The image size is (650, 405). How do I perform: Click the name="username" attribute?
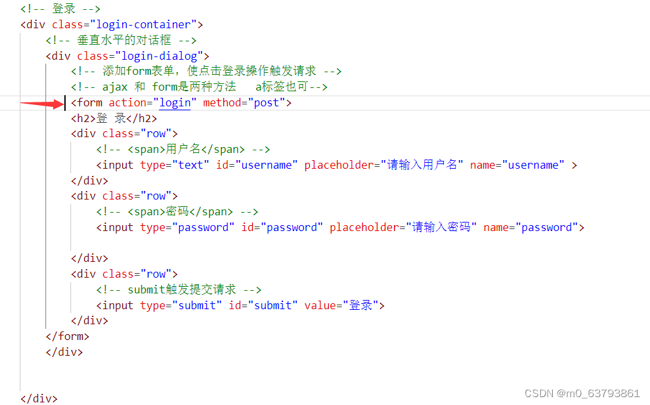517,165
